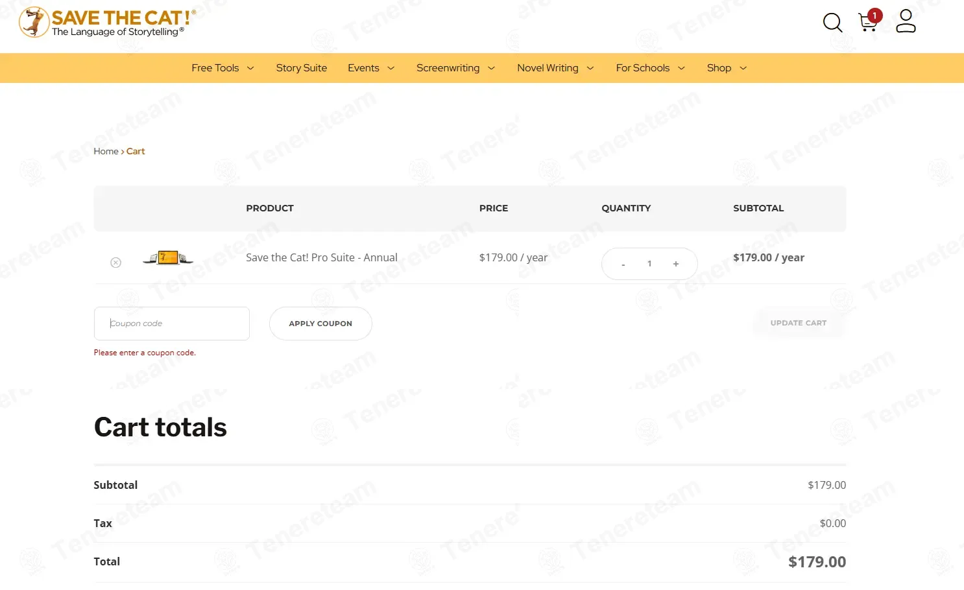Screen dimensions: 964x590
Task: Click the bold $179.00 / year subtotal cell
Action: click(769, 257)
